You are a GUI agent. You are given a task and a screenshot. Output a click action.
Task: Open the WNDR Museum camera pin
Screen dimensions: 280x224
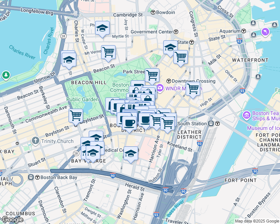click(x=160, y=88)
